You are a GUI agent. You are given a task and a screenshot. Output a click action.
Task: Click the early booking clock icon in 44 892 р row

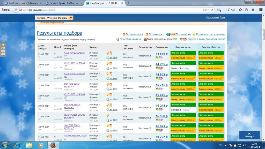coord(108,79)
